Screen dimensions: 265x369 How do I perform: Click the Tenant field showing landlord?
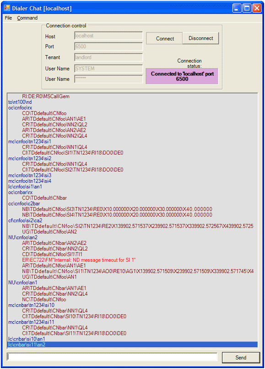[108, 57]
